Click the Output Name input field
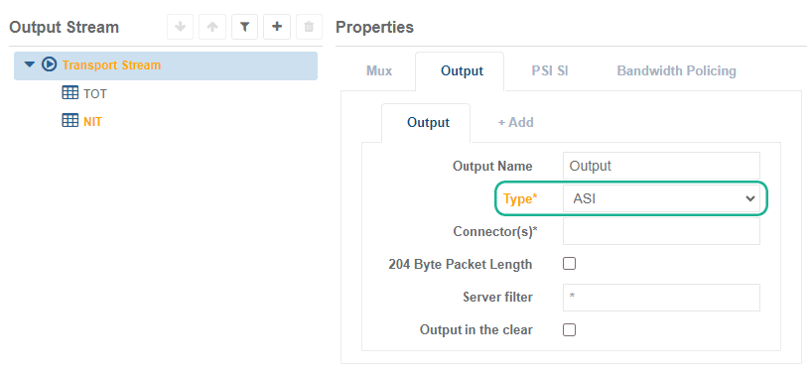Screen dimensions: 812x371 pyautogui.click(x=661, y=166)
